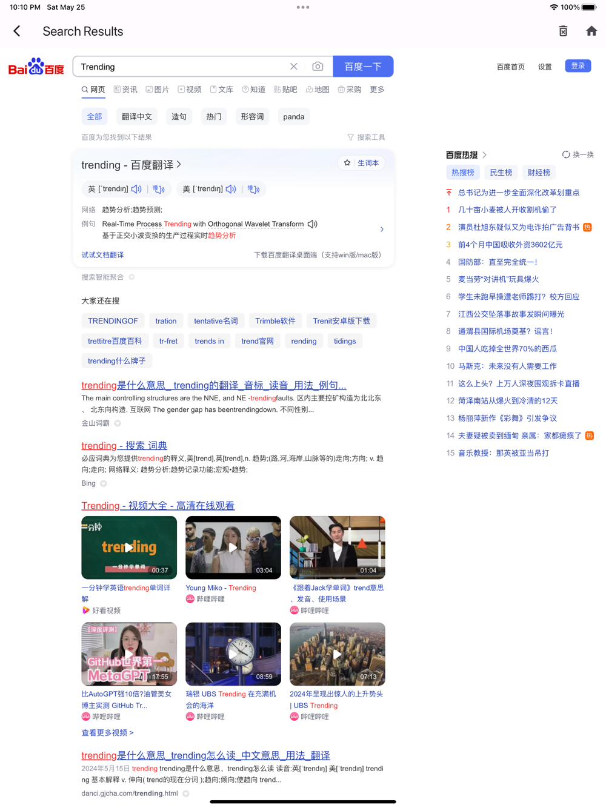Play 瑞银 UBS Trending clock video
Viewport: 606px width, 808px height.
point(233,654)
